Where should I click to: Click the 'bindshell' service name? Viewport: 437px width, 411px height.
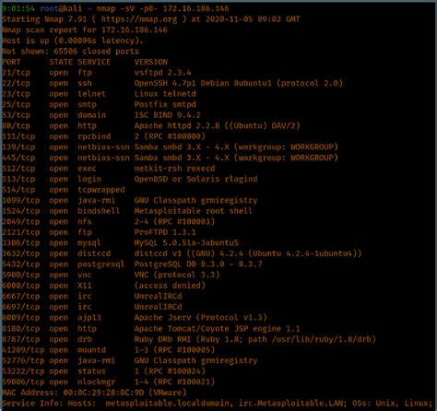tap(99, 211)
